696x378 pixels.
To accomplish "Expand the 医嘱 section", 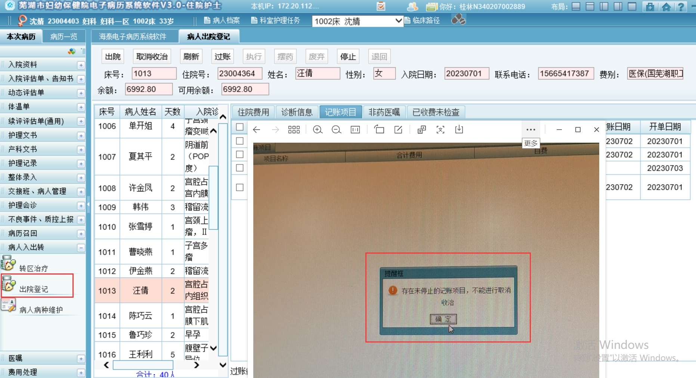I will (81, 359).
